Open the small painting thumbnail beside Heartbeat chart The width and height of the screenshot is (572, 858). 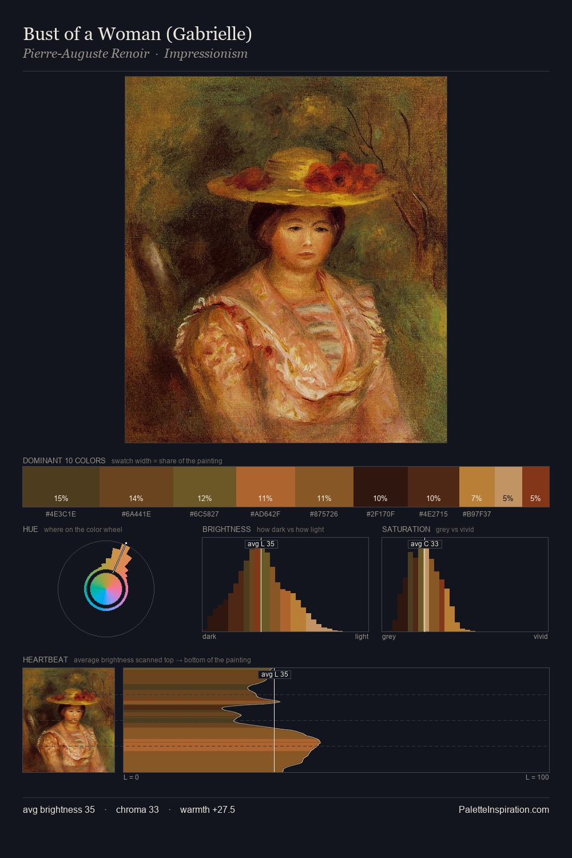pyautogui.click(x=69, y=720)
